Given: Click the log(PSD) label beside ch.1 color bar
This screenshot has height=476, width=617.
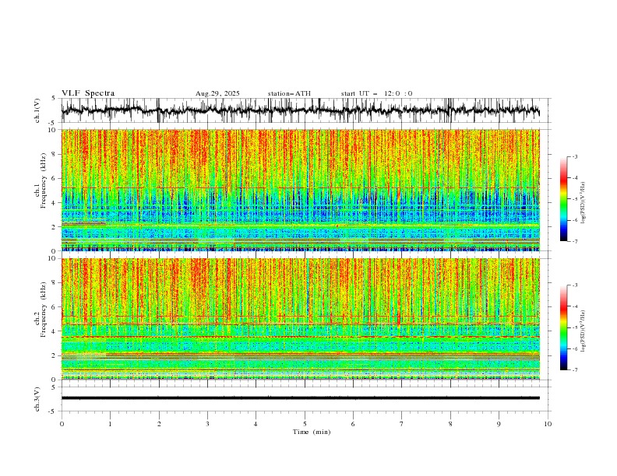Looking at the screenshot, I should [584, 203].
